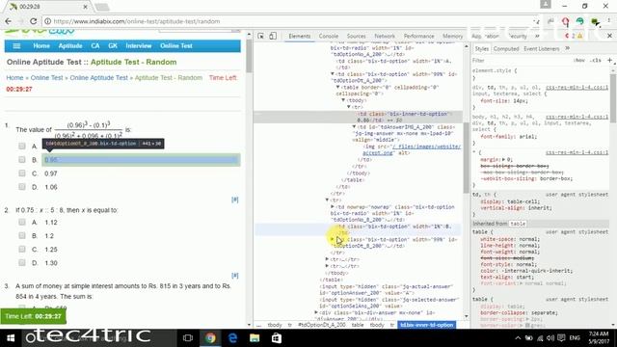Open the IndiaBix hamburger menu
The height and width of the screenshot is (347, 617).
16,46
